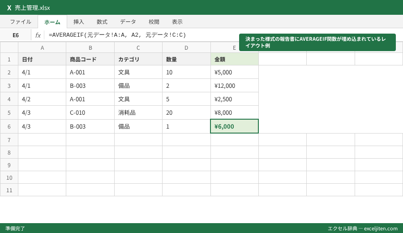Open the 挿入 tab
Screen dimensions: 403x233
(x=79, y=22)
